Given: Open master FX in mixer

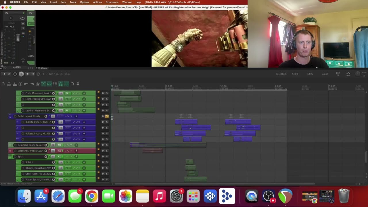Looking at the screenshot, I should pyautogui.click(x=7, y=13).
